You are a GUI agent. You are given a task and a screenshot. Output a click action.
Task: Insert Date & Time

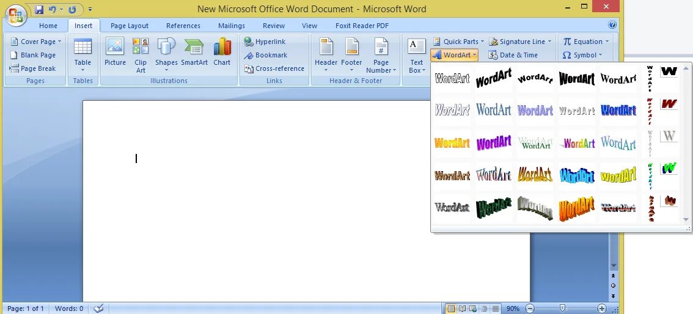click(x=513, y=55)
